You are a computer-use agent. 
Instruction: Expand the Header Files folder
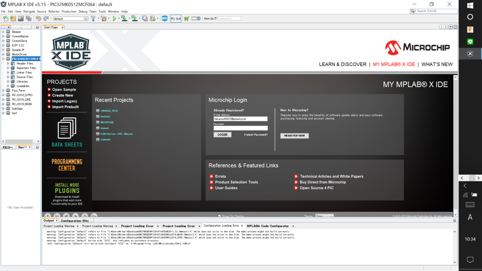[x=8, y=63]
